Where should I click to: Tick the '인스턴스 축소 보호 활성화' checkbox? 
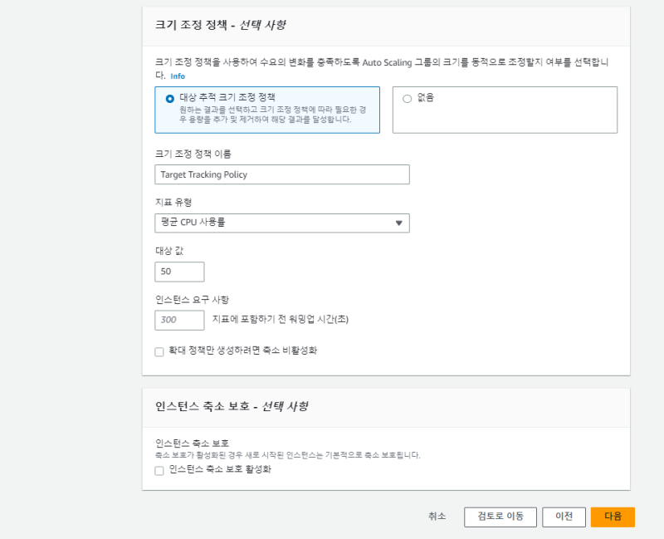pos(159,470)
